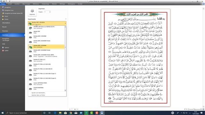
Task: Click the preview zoom slider handle
Action: pos(194,109)
